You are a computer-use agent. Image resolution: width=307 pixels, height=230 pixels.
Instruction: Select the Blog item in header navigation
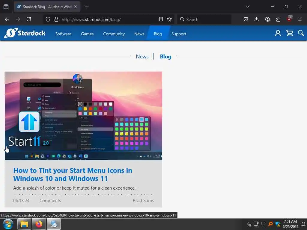tap(158, 34)
